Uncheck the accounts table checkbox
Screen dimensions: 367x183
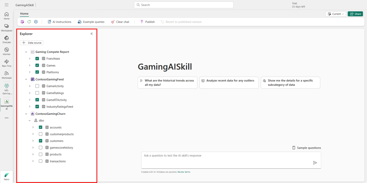(x=40, y=127)
